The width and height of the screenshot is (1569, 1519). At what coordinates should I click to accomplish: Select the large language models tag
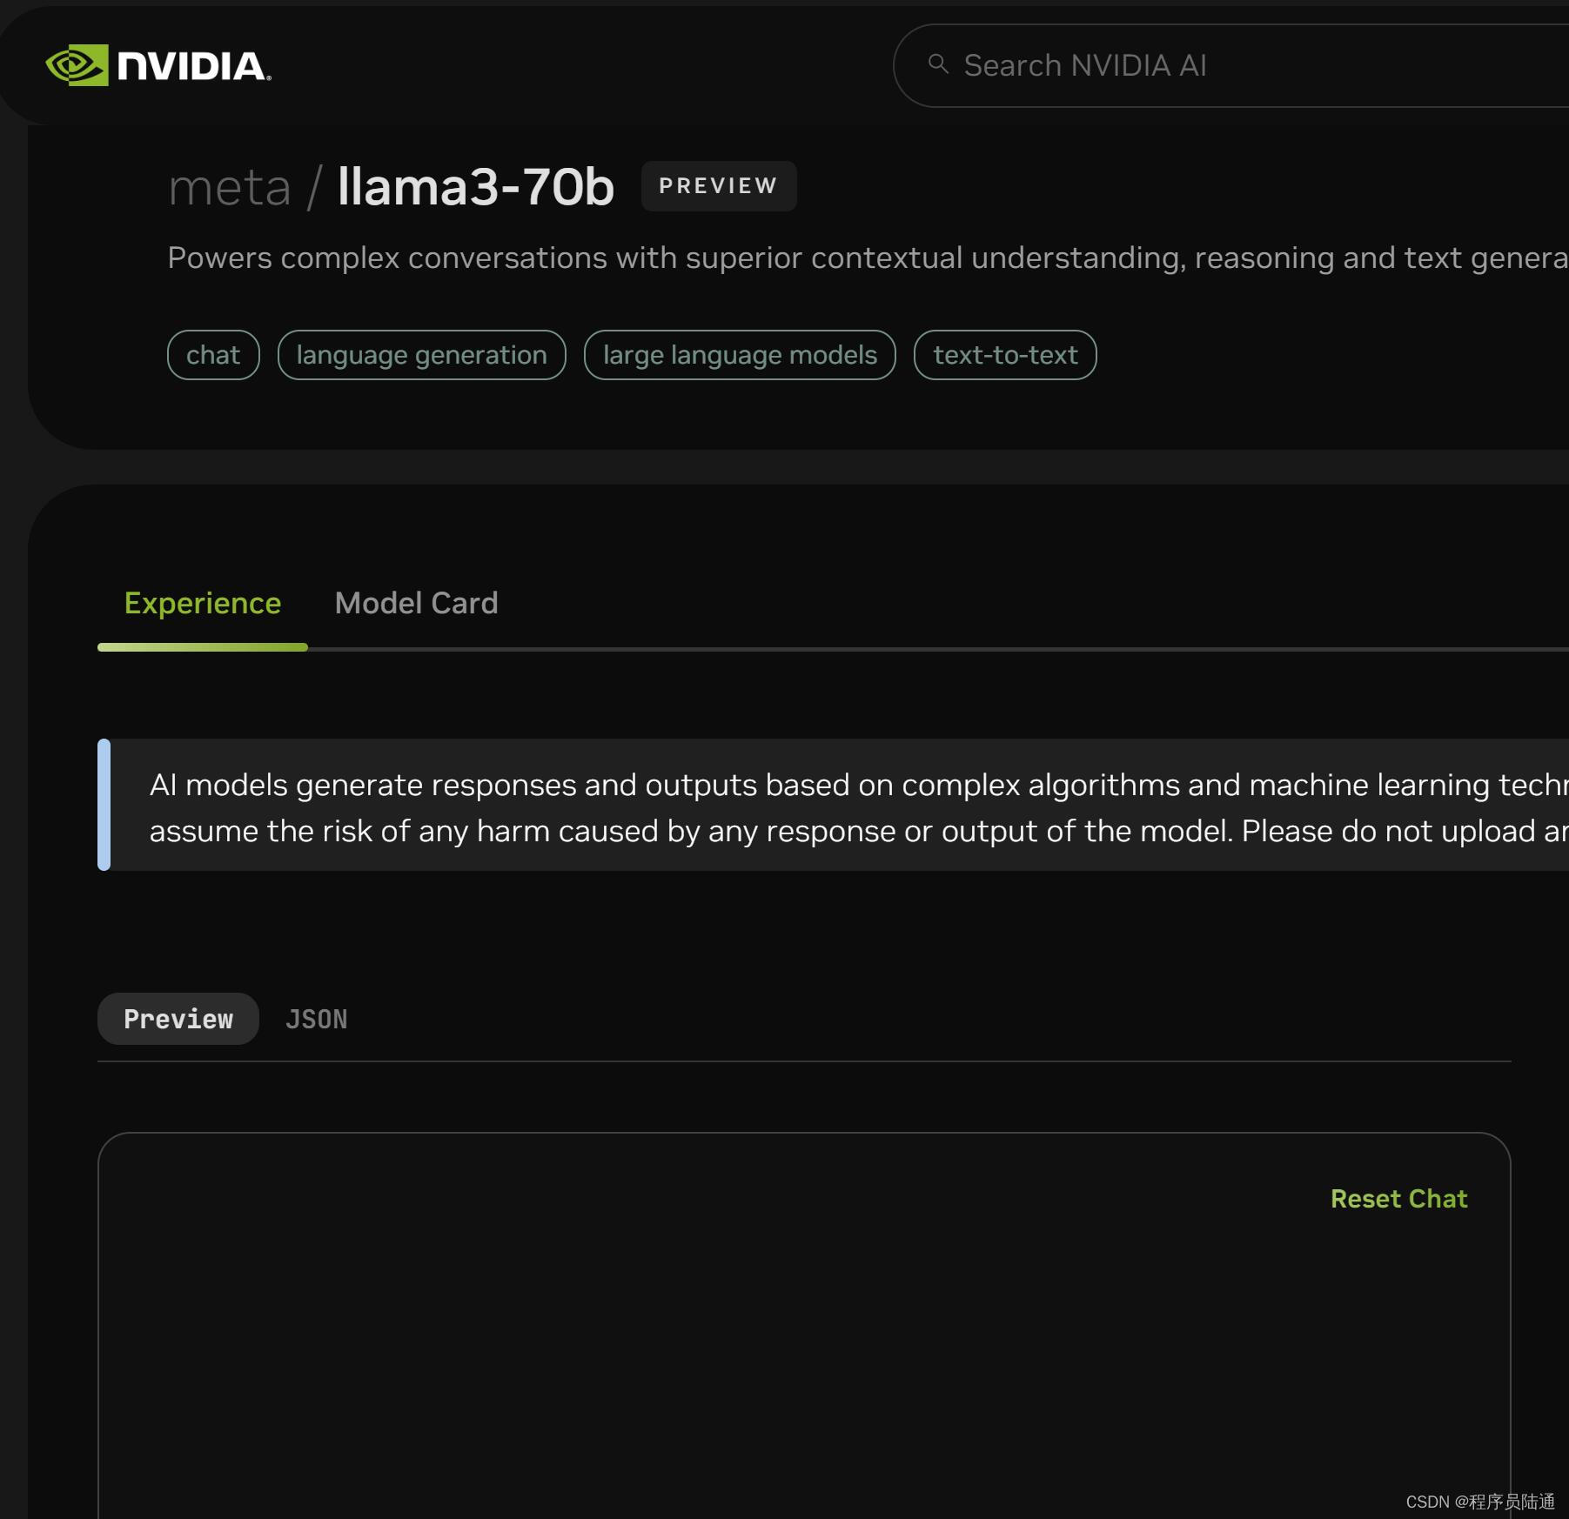pyautogui.click(x=740, y=355)
